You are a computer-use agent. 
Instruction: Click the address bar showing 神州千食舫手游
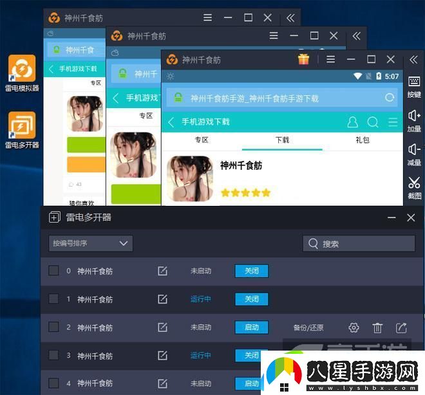(282, 98)
